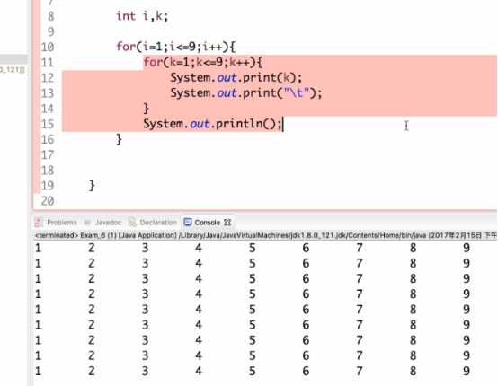
Task: Place cursor on 'int i,k;' line
Action: 142,16
